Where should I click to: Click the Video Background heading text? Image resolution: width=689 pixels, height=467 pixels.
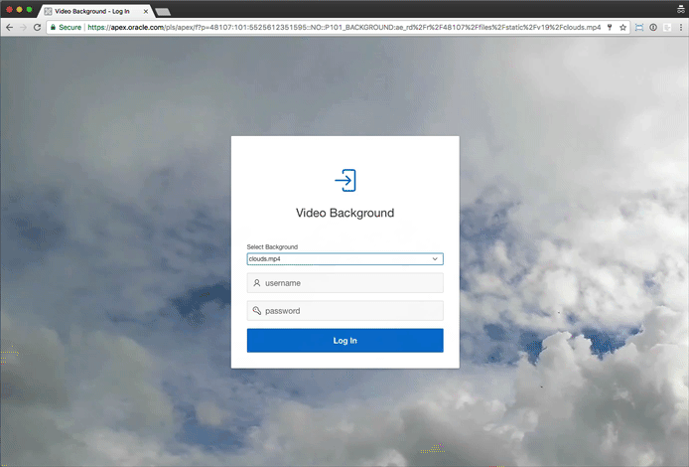pyautogui.click(x=344, y=213)
